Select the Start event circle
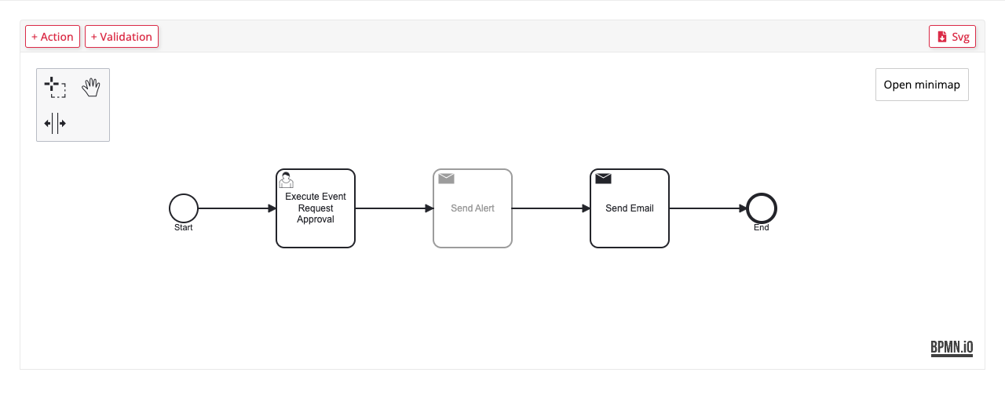 tap(184, 208)
